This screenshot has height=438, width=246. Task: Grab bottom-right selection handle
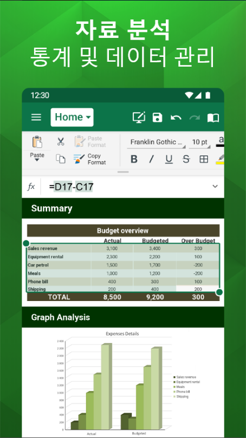[220, 292]
